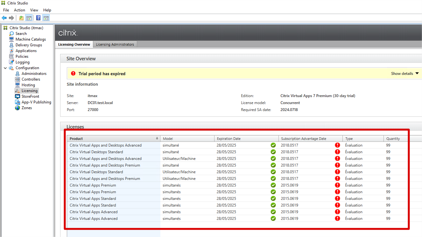This screenshot has width=422, height=237.
Task: Click site name itmax value
Action: tap(93, 96)
